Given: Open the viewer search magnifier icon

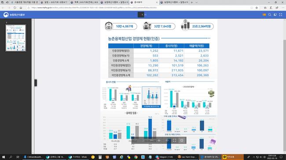Looking at the screenshot, I should 269,15.
